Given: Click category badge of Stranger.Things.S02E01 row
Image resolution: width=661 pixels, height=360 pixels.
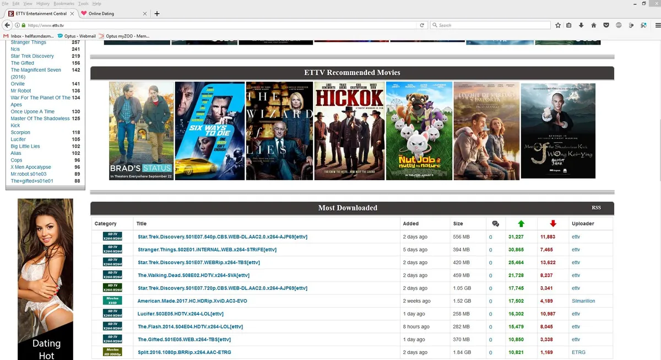Looking at the screenshot, I should (112, 249).
